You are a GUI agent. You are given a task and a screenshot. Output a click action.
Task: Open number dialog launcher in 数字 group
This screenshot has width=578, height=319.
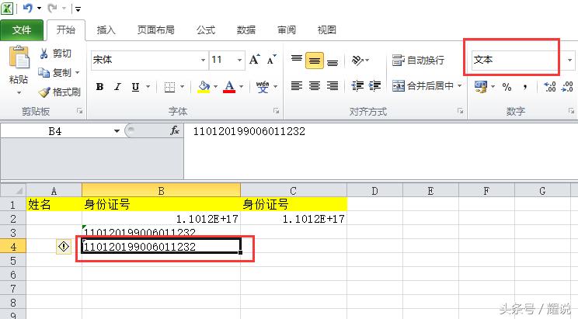[571, 111]
